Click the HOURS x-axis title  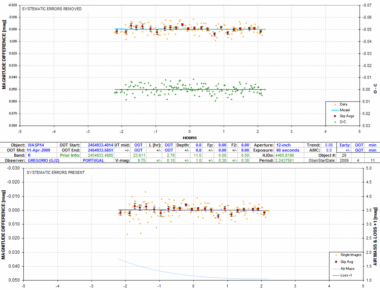tap(189, 138)
